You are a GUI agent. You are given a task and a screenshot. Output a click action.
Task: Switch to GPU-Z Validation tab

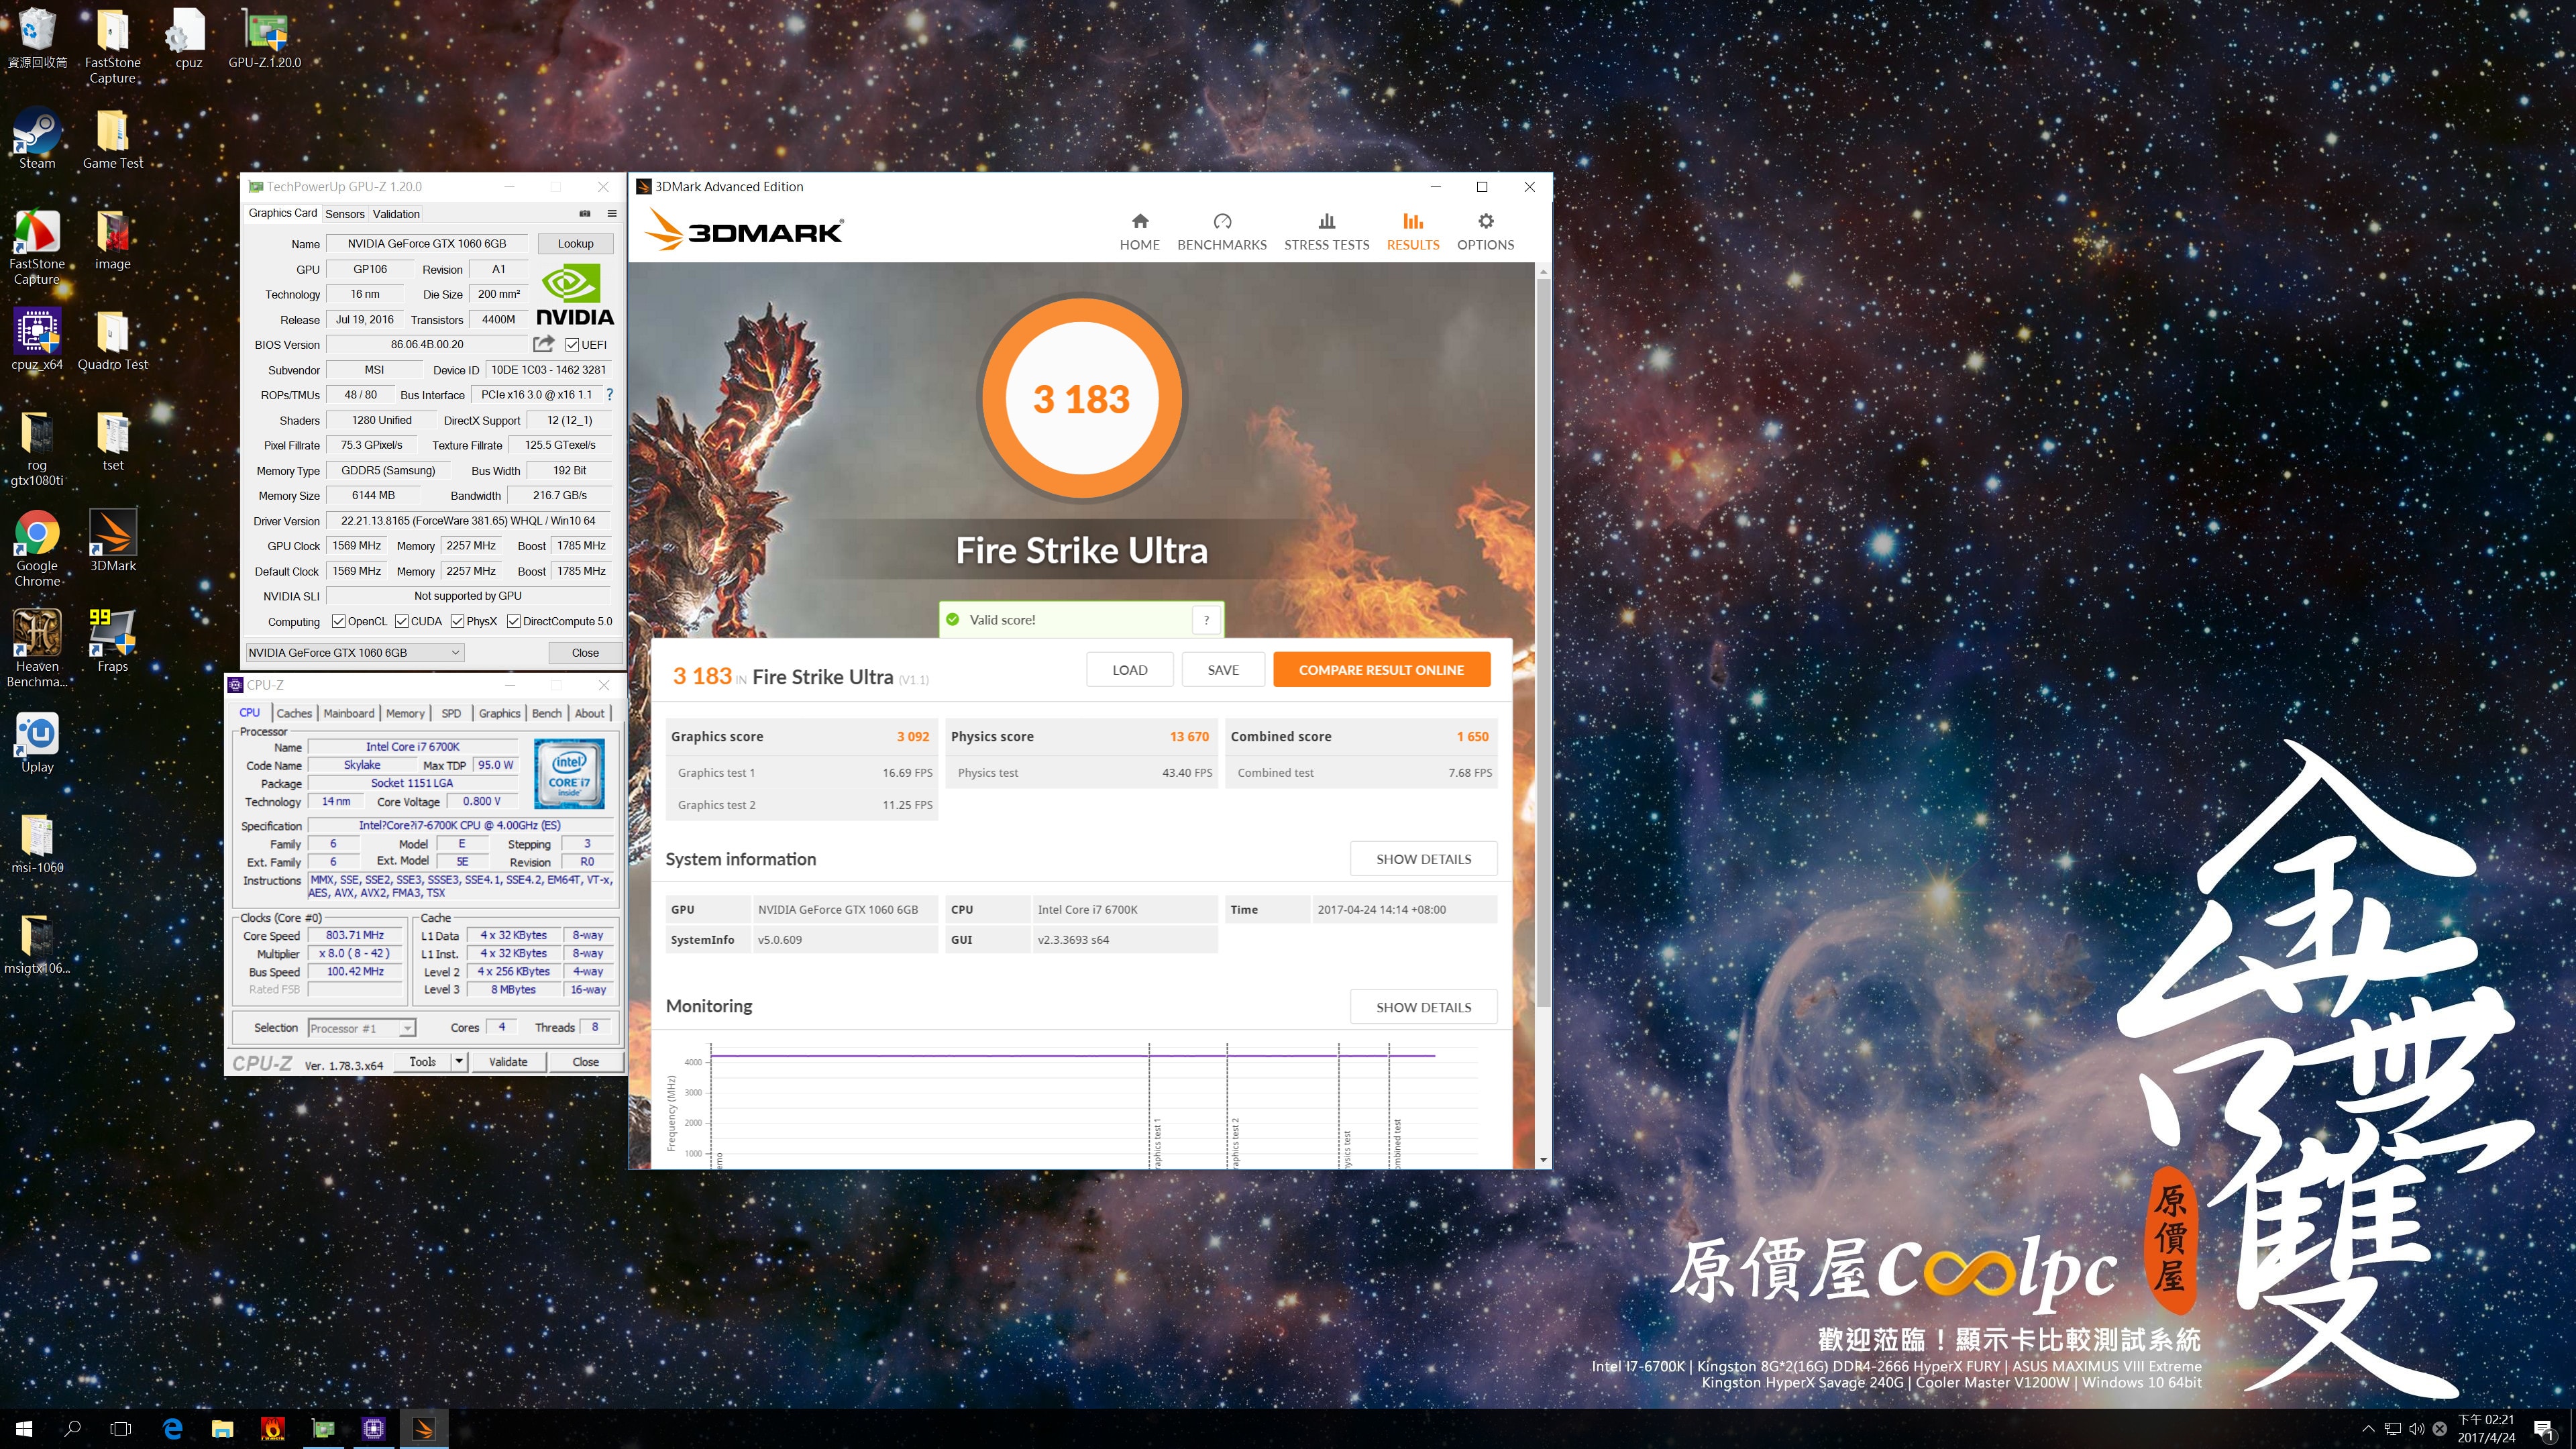(x=396, y=214)
